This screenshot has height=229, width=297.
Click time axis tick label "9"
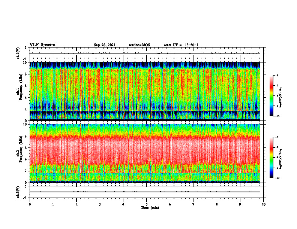(x=240, y=204)
